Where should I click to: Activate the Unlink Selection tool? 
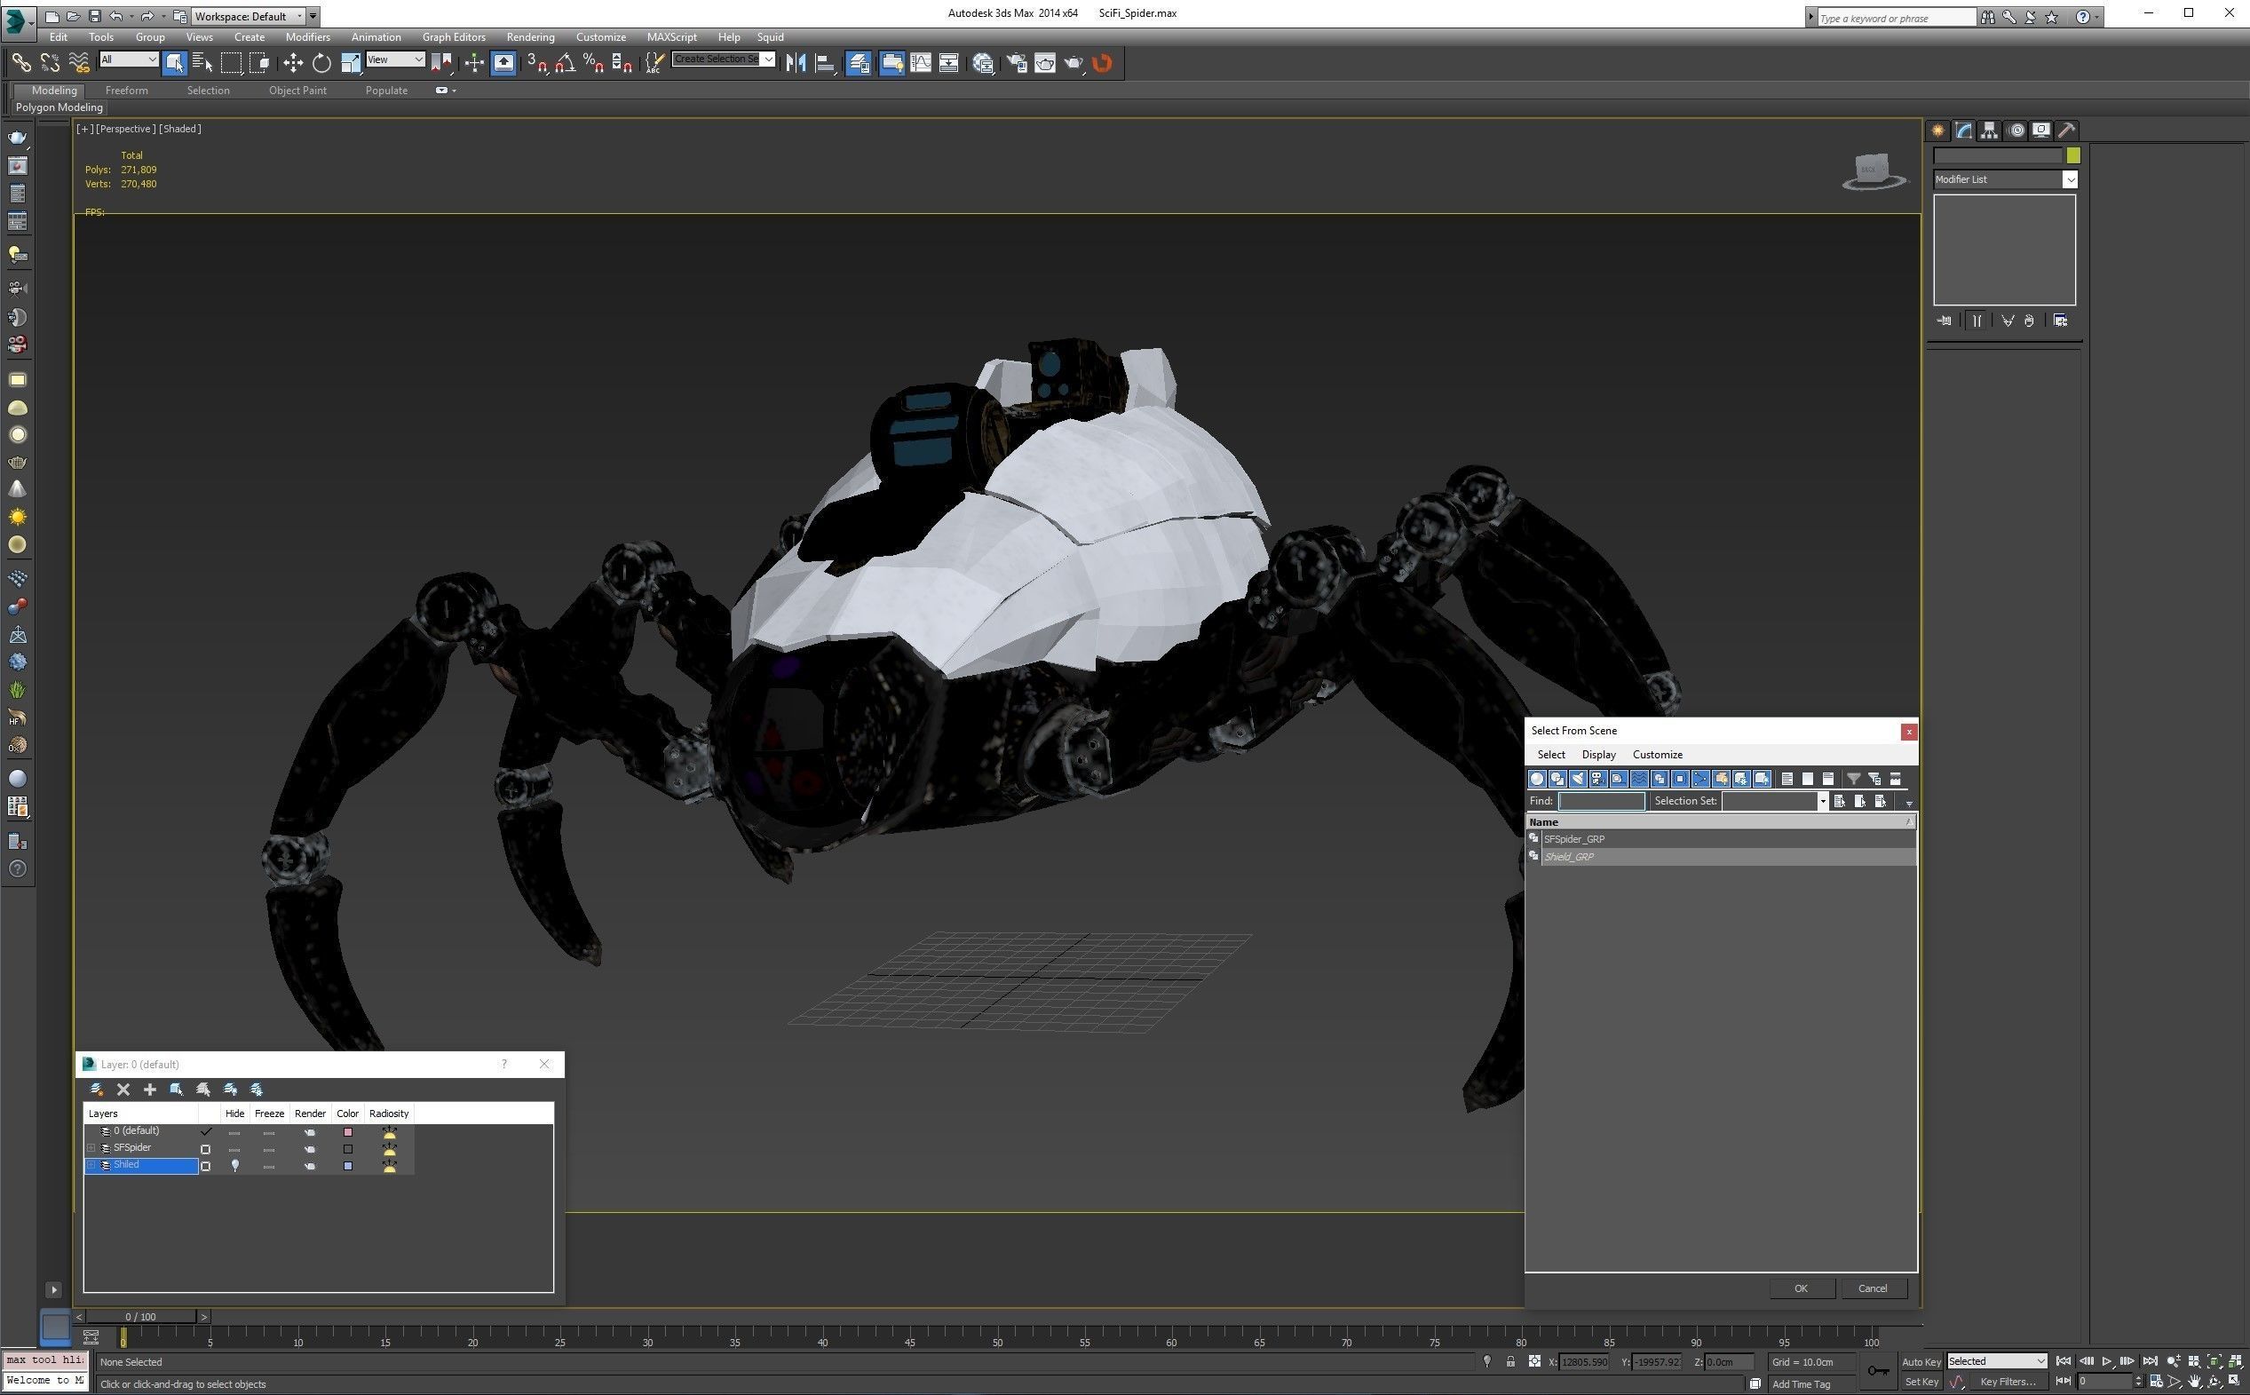click(x=50, y=63)
